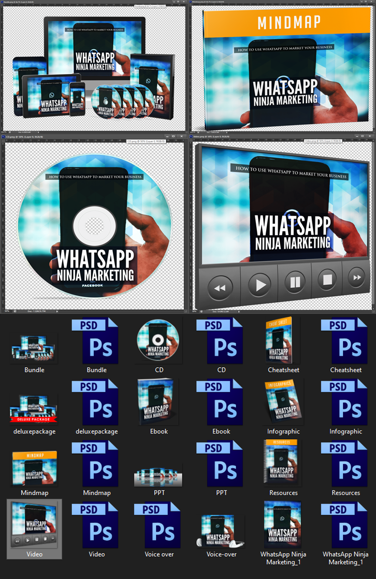Click Doc size readout in CD.png status bar

37,311
